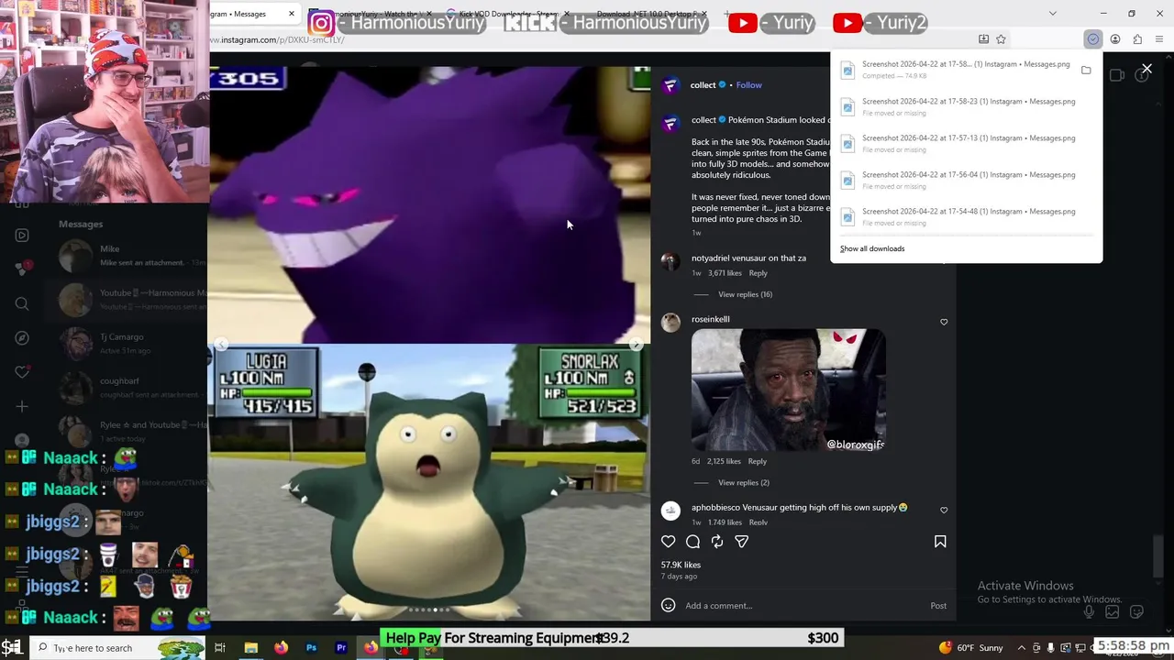Image resolution: width=1174 pixels, height=660 pixels.
Task: Reply to noty​adriel's comment
Action: click(758, 273)
